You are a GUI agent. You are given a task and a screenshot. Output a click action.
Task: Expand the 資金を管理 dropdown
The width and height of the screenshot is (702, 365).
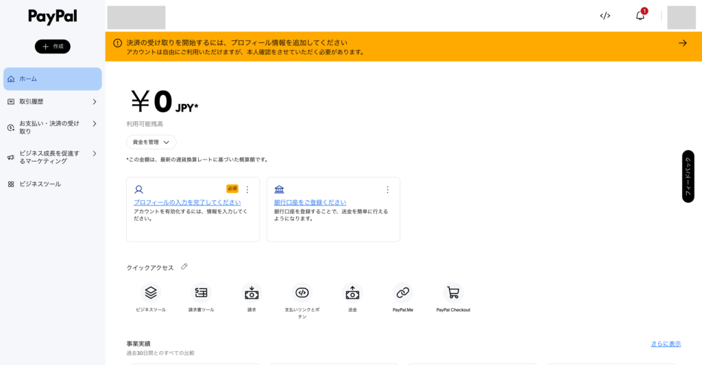151,142
